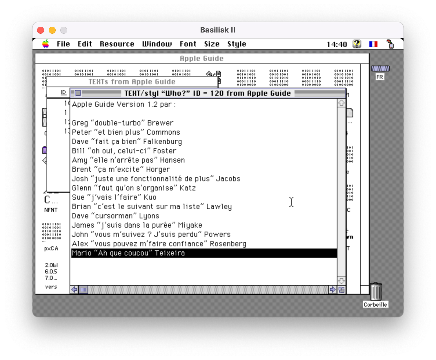Click the horizontal scrollbar thumb in TEXT window

[83, 289]
